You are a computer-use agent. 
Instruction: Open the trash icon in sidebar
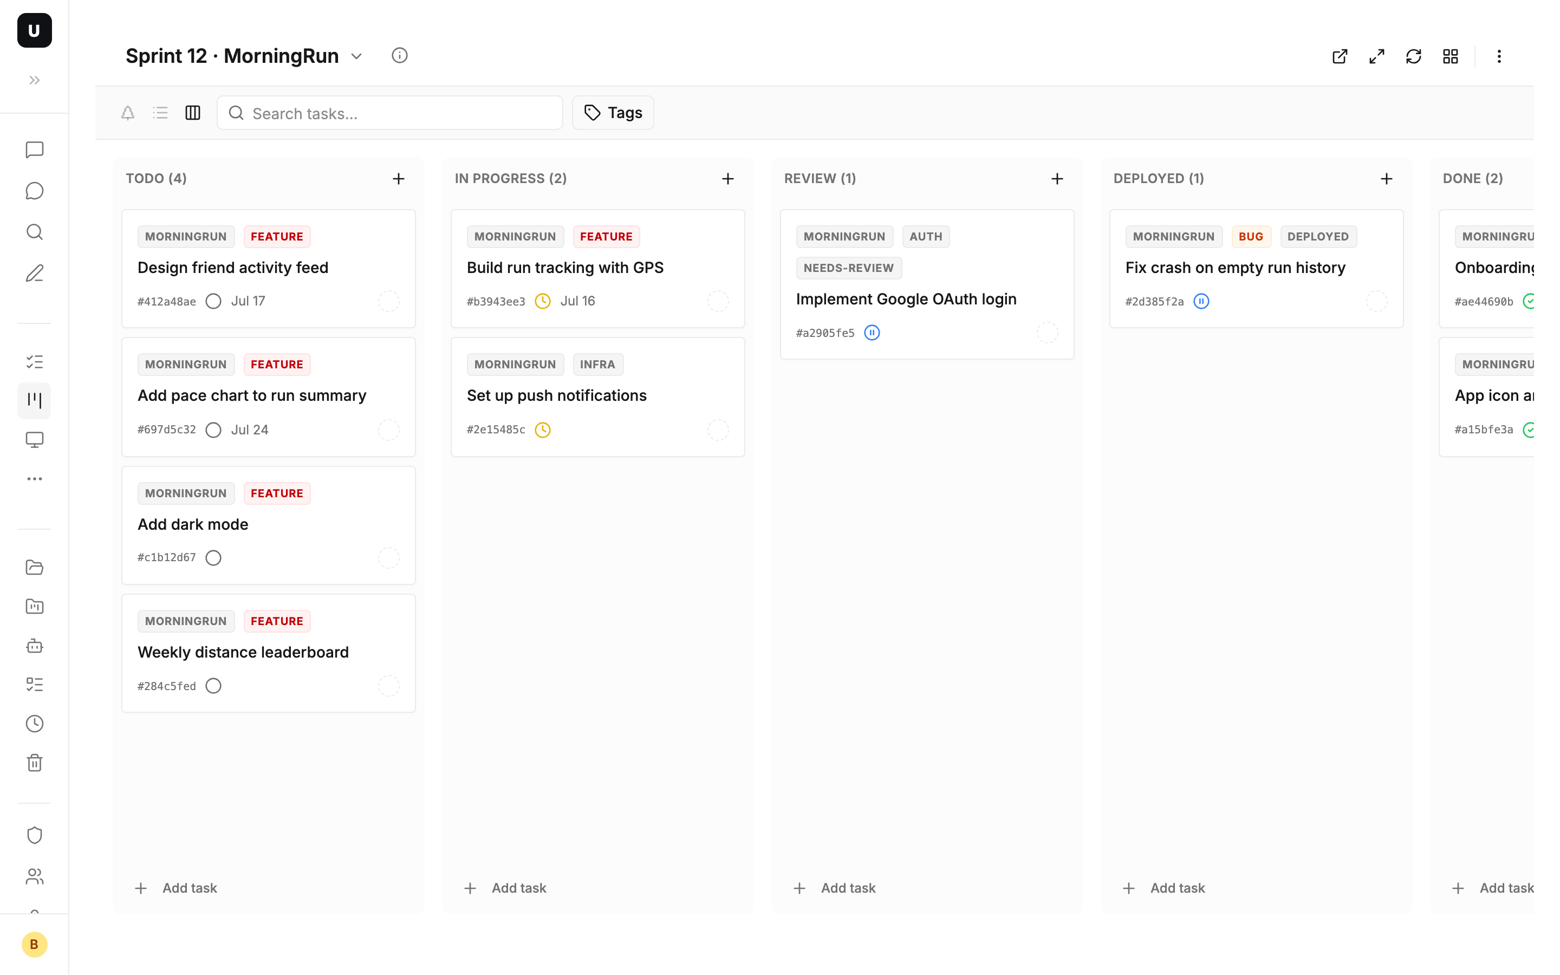click(34, 763)
